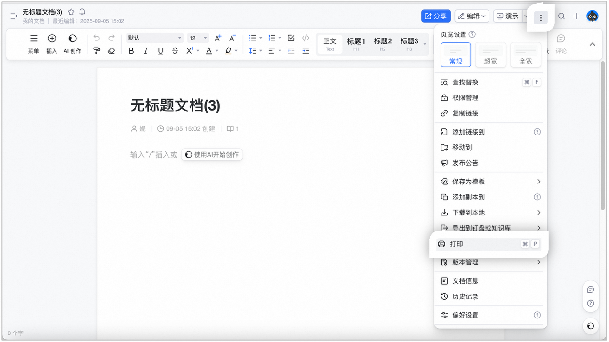Click the undo arrow icon
Image resolution: width=609 pixels, height=342 pixels.
click(x=96, y=38)
